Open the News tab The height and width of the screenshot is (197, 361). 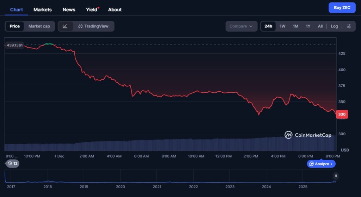point(69,9)
